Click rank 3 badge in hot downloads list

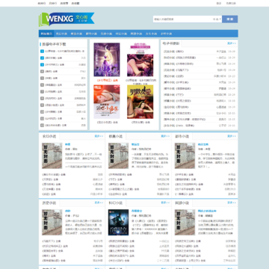pyautogui.click(x=42, y=64)
